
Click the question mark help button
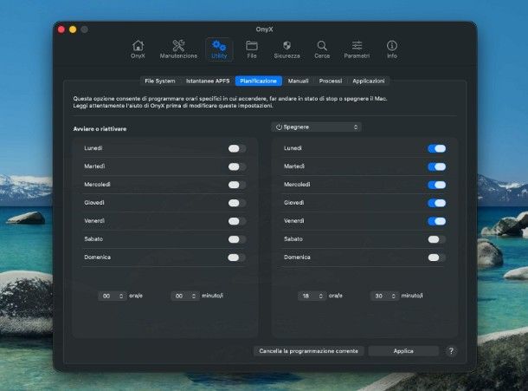[451, 351]
